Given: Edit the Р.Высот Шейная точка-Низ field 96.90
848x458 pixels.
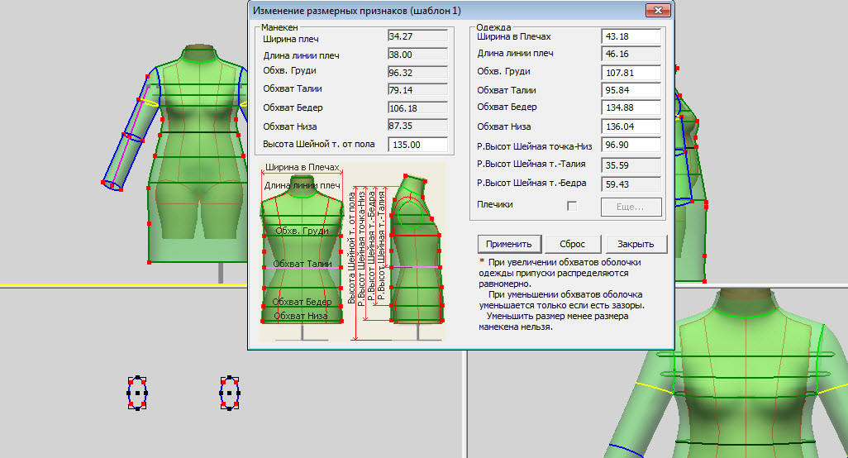Looking at the screenshot, I should tap(631, 146).
